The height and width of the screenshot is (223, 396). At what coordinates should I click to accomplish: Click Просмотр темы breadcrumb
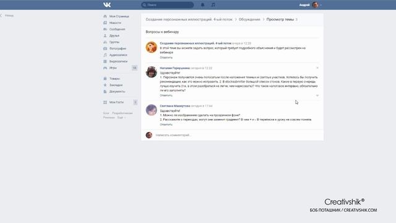280,19
